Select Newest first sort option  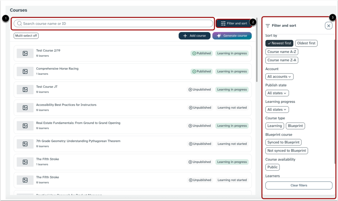pyautogui.click(x=279, y=43)
